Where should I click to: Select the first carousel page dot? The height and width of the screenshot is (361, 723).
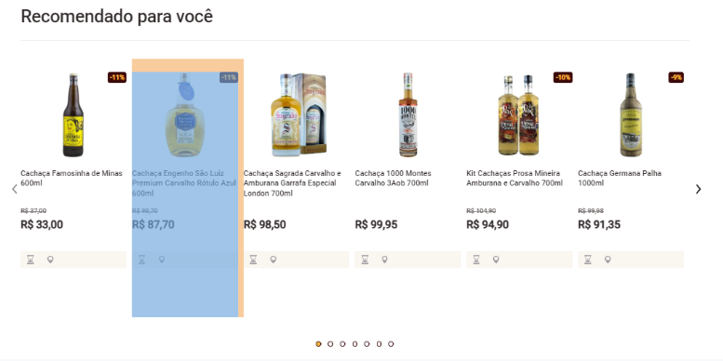318,344
